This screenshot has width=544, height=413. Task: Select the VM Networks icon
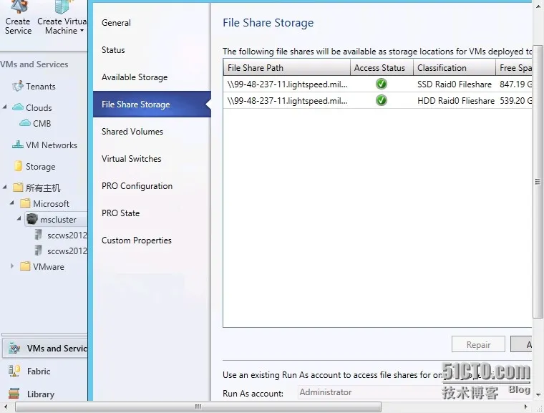[x=18, y=145]
